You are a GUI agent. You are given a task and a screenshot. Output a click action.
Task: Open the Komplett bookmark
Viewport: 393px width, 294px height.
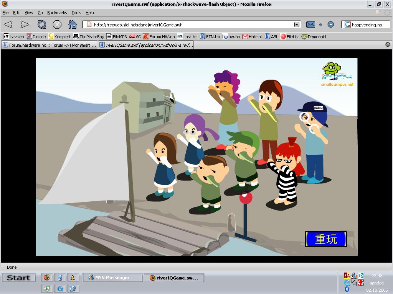[59, 36]
